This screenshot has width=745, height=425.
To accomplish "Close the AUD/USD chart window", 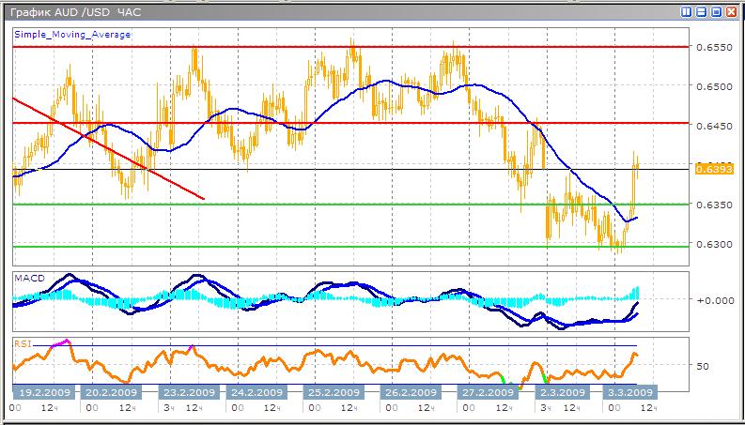I will coord(731,11).
